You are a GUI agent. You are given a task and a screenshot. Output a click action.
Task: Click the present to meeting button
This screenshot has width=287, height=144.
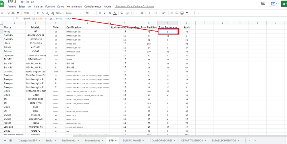coord(274,4)
